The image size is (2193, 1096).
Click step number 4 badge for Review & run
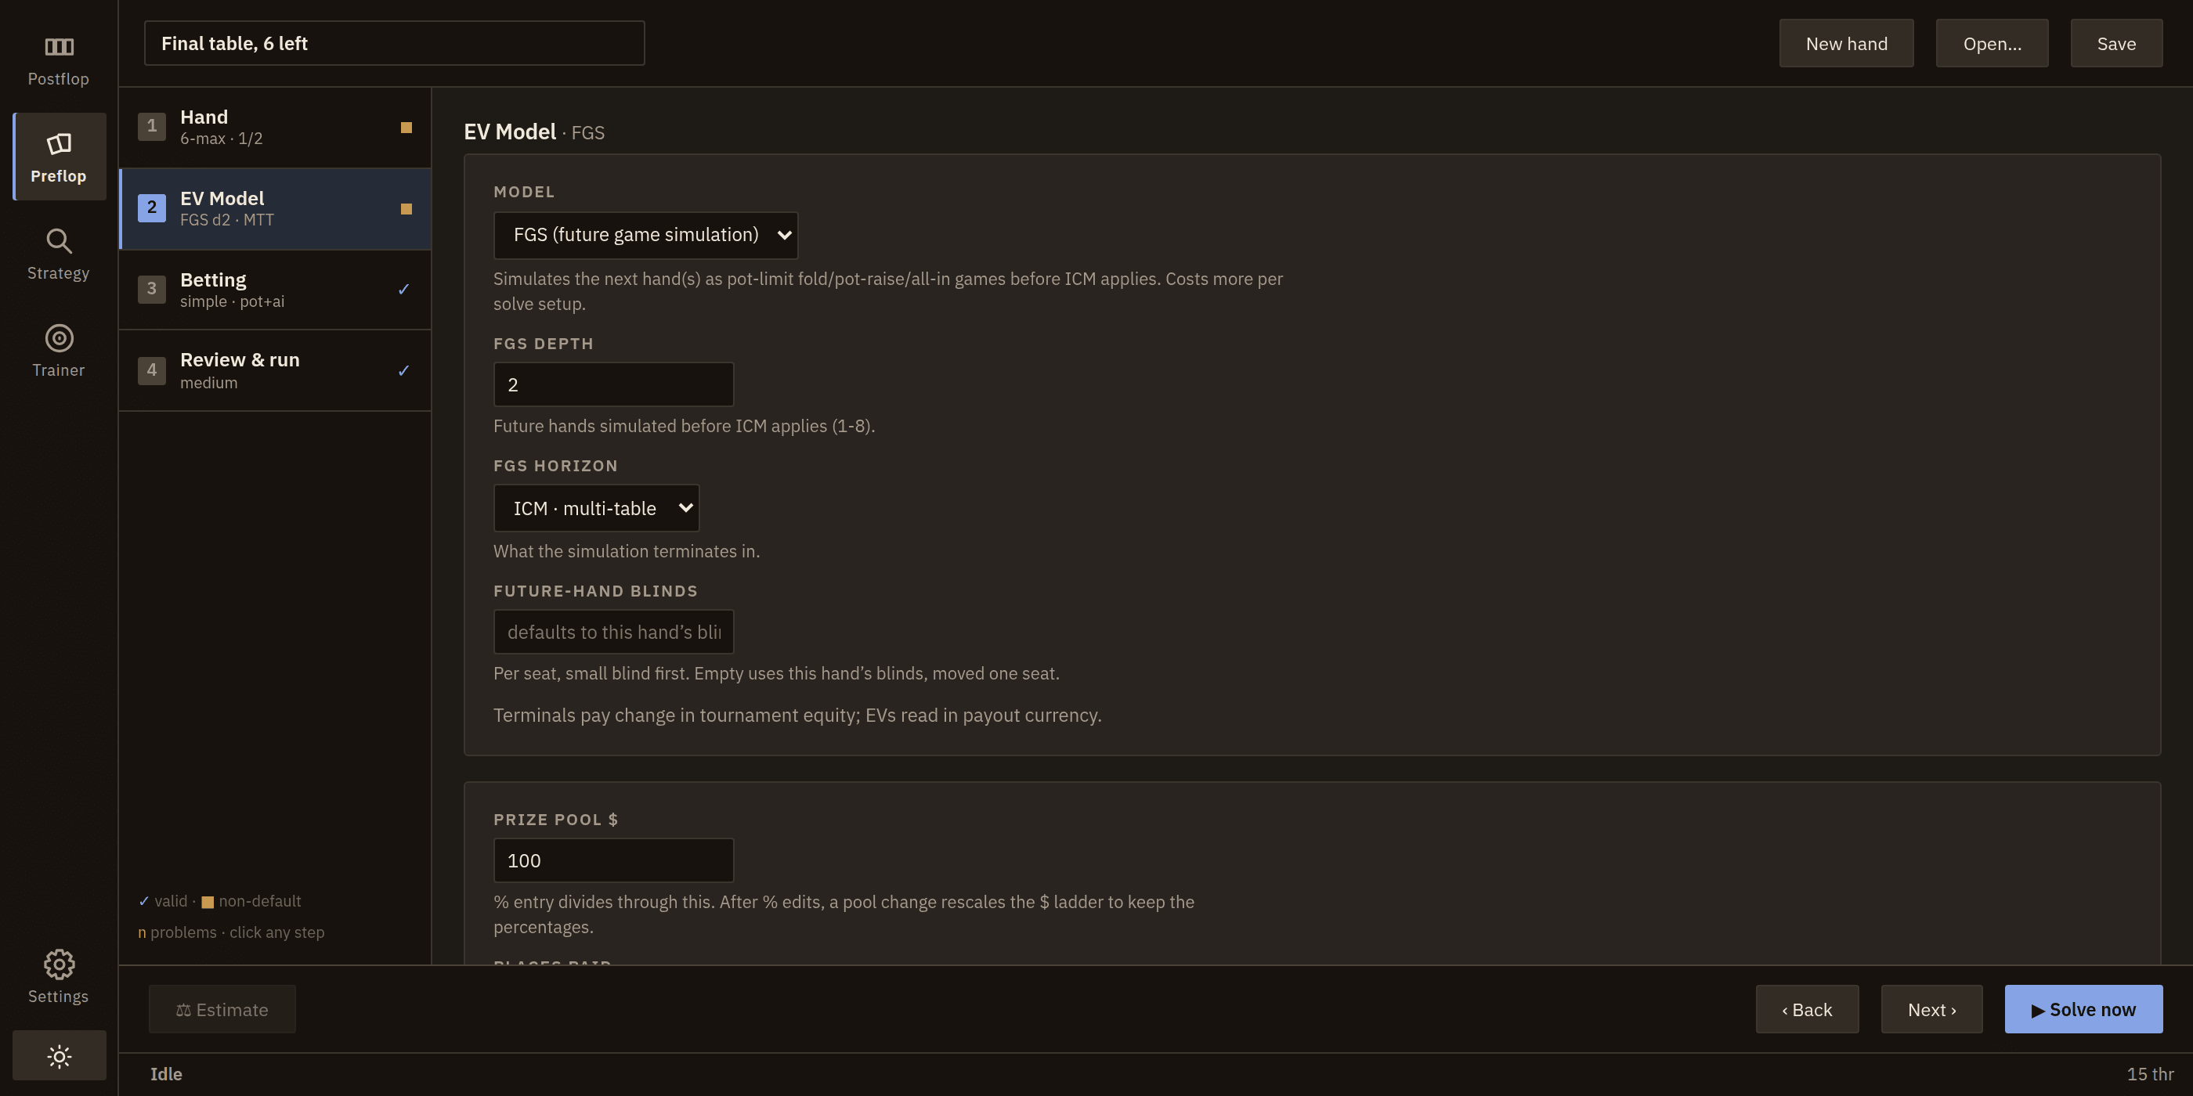151,370
